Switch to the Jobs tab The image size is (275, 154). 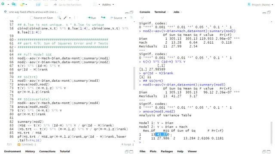[x=176, y=12]
